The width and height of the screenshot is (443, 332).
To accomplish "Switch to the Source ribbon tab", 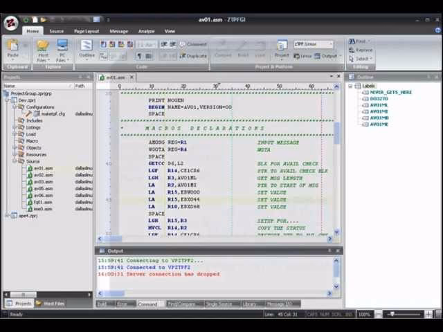I will 57,31.
